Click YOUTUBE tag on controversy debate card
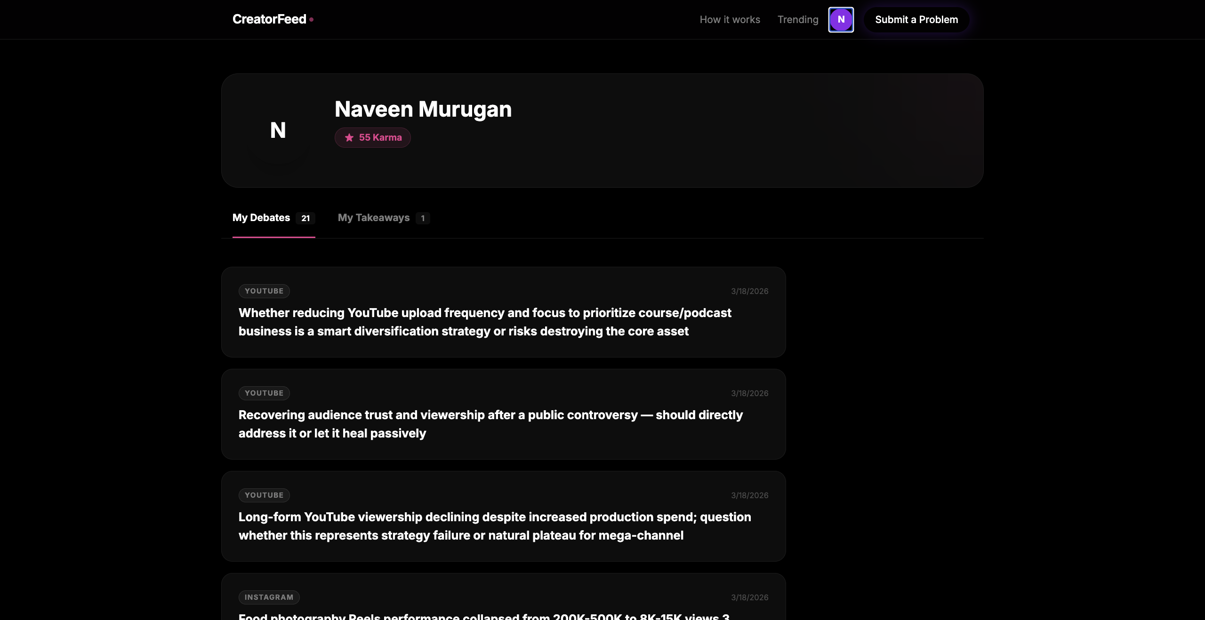This screenshot has height=620, width=1205. pos(264,393)
